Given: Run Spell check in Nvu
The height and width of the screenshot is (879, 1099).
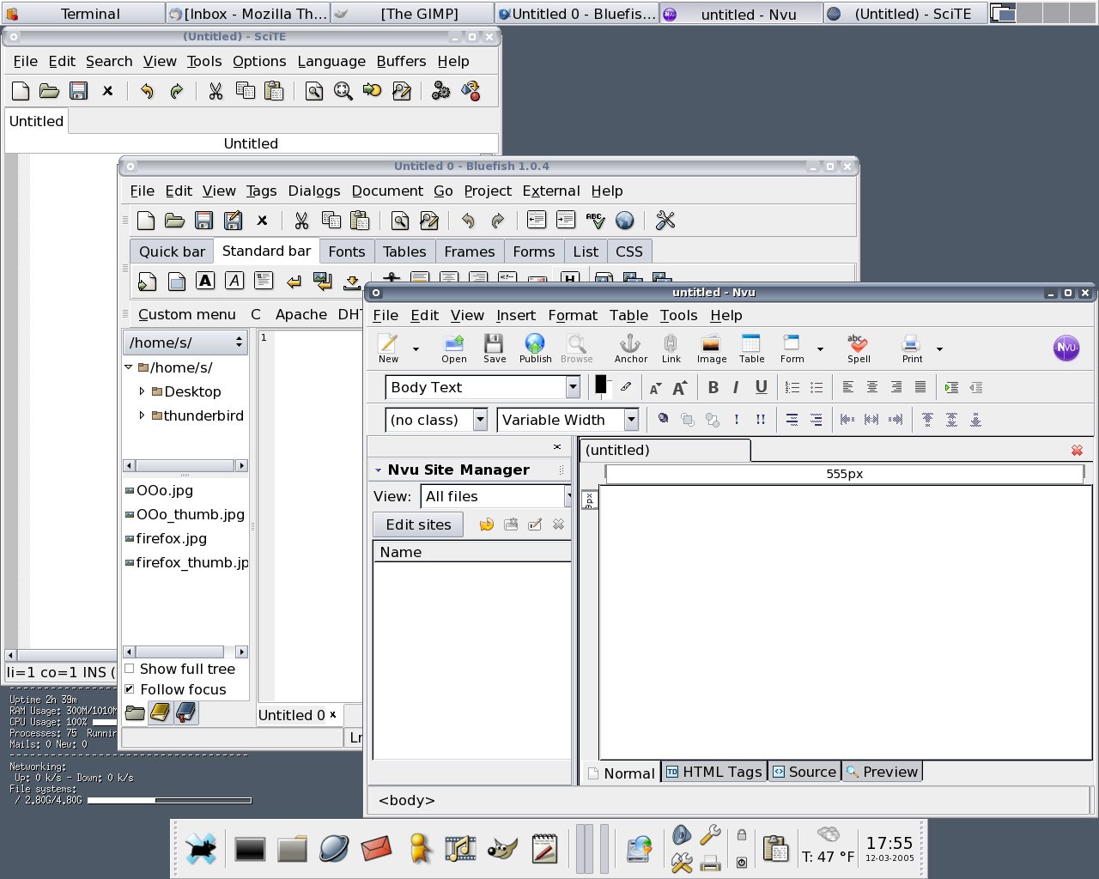Looking at the screenshot, I should (858, 349).
